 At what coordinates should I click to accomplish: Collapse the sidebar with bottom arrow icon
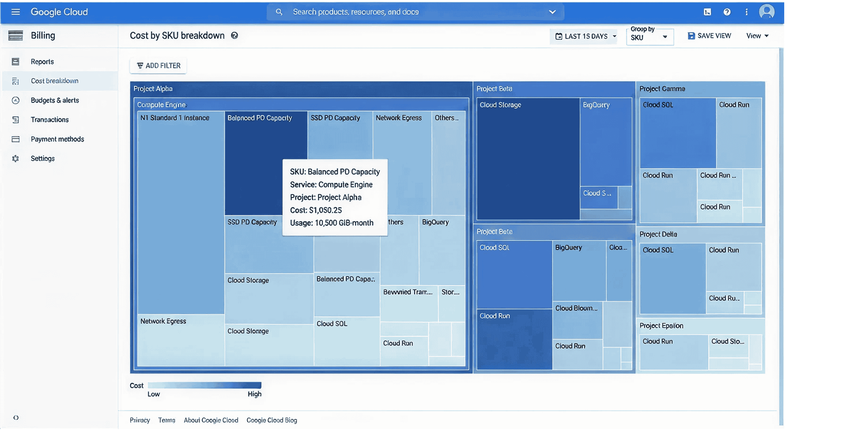tap(16, 417)
